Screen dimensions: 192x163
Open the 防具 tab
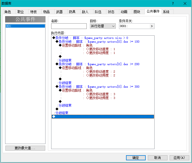pyautogui.click(x=74, y=12)
